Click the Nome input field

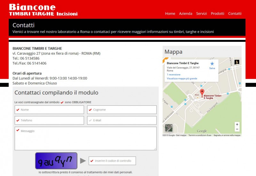[49, 110]
